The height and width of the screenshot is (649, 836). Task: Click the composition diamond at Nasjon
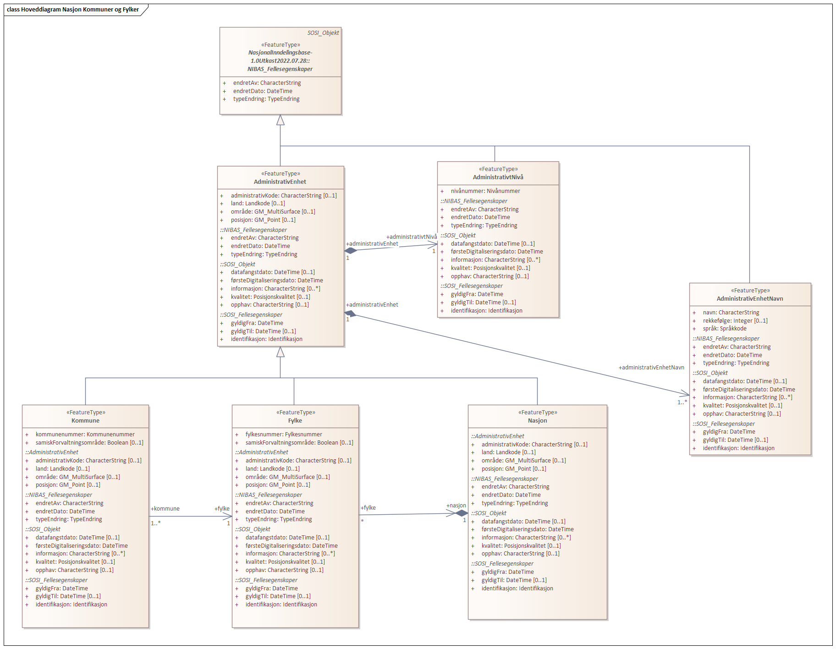[462, 513]
